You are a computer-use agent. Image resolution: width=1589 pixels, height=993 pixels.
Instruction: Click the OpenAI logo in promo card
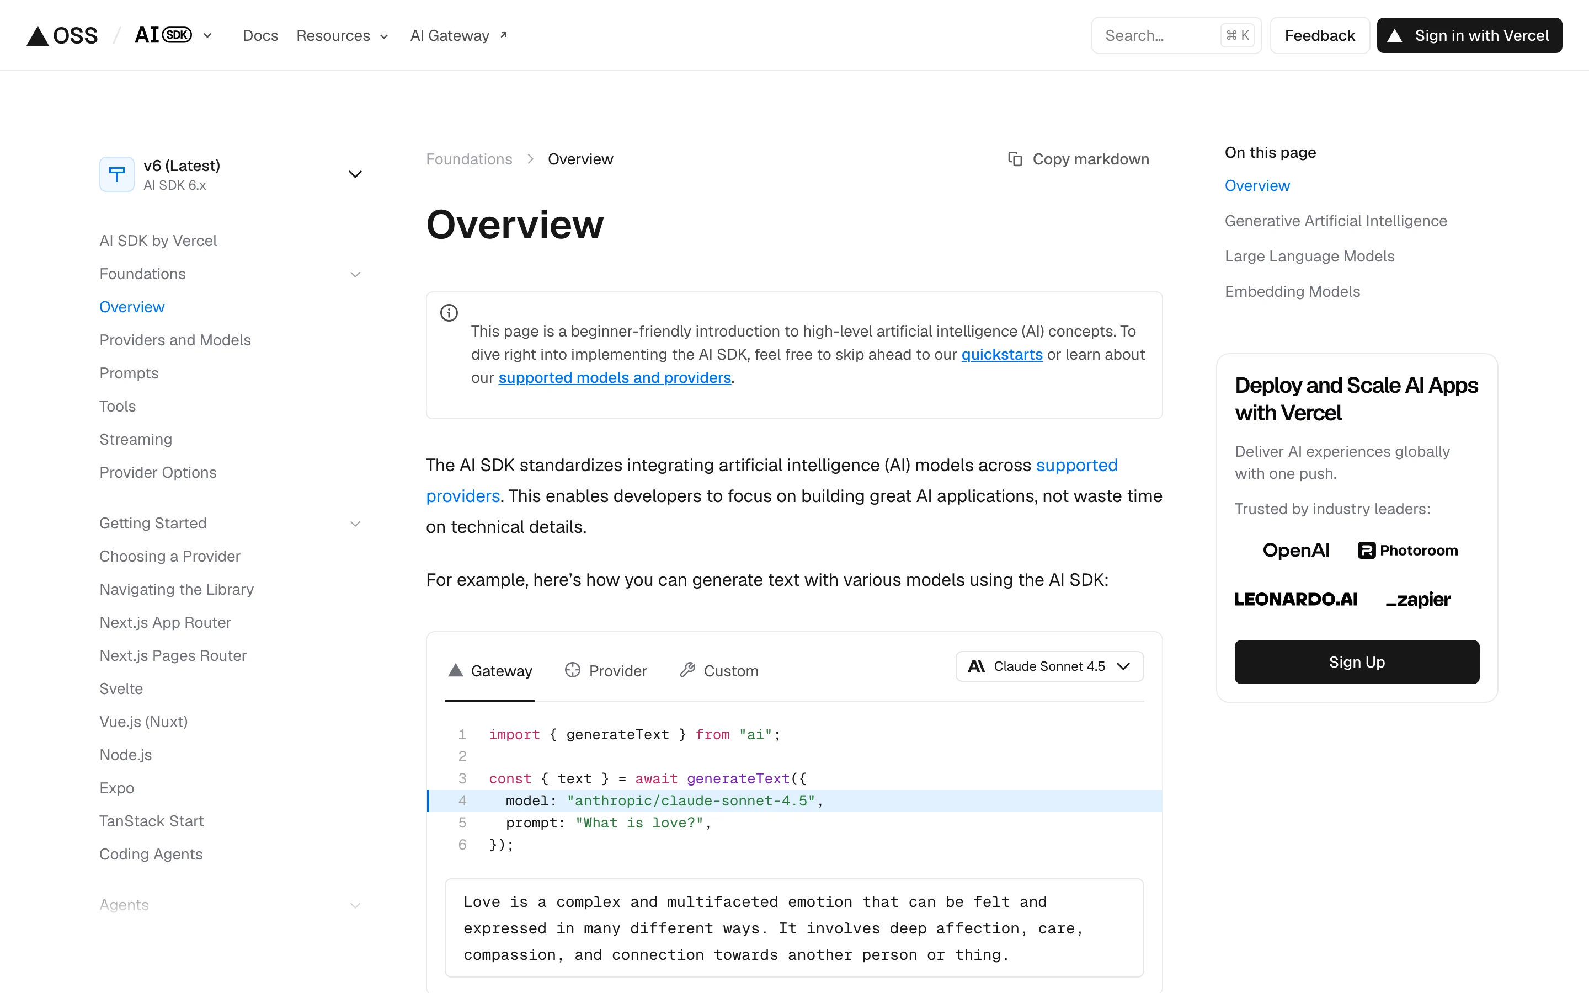point(1295,551)
